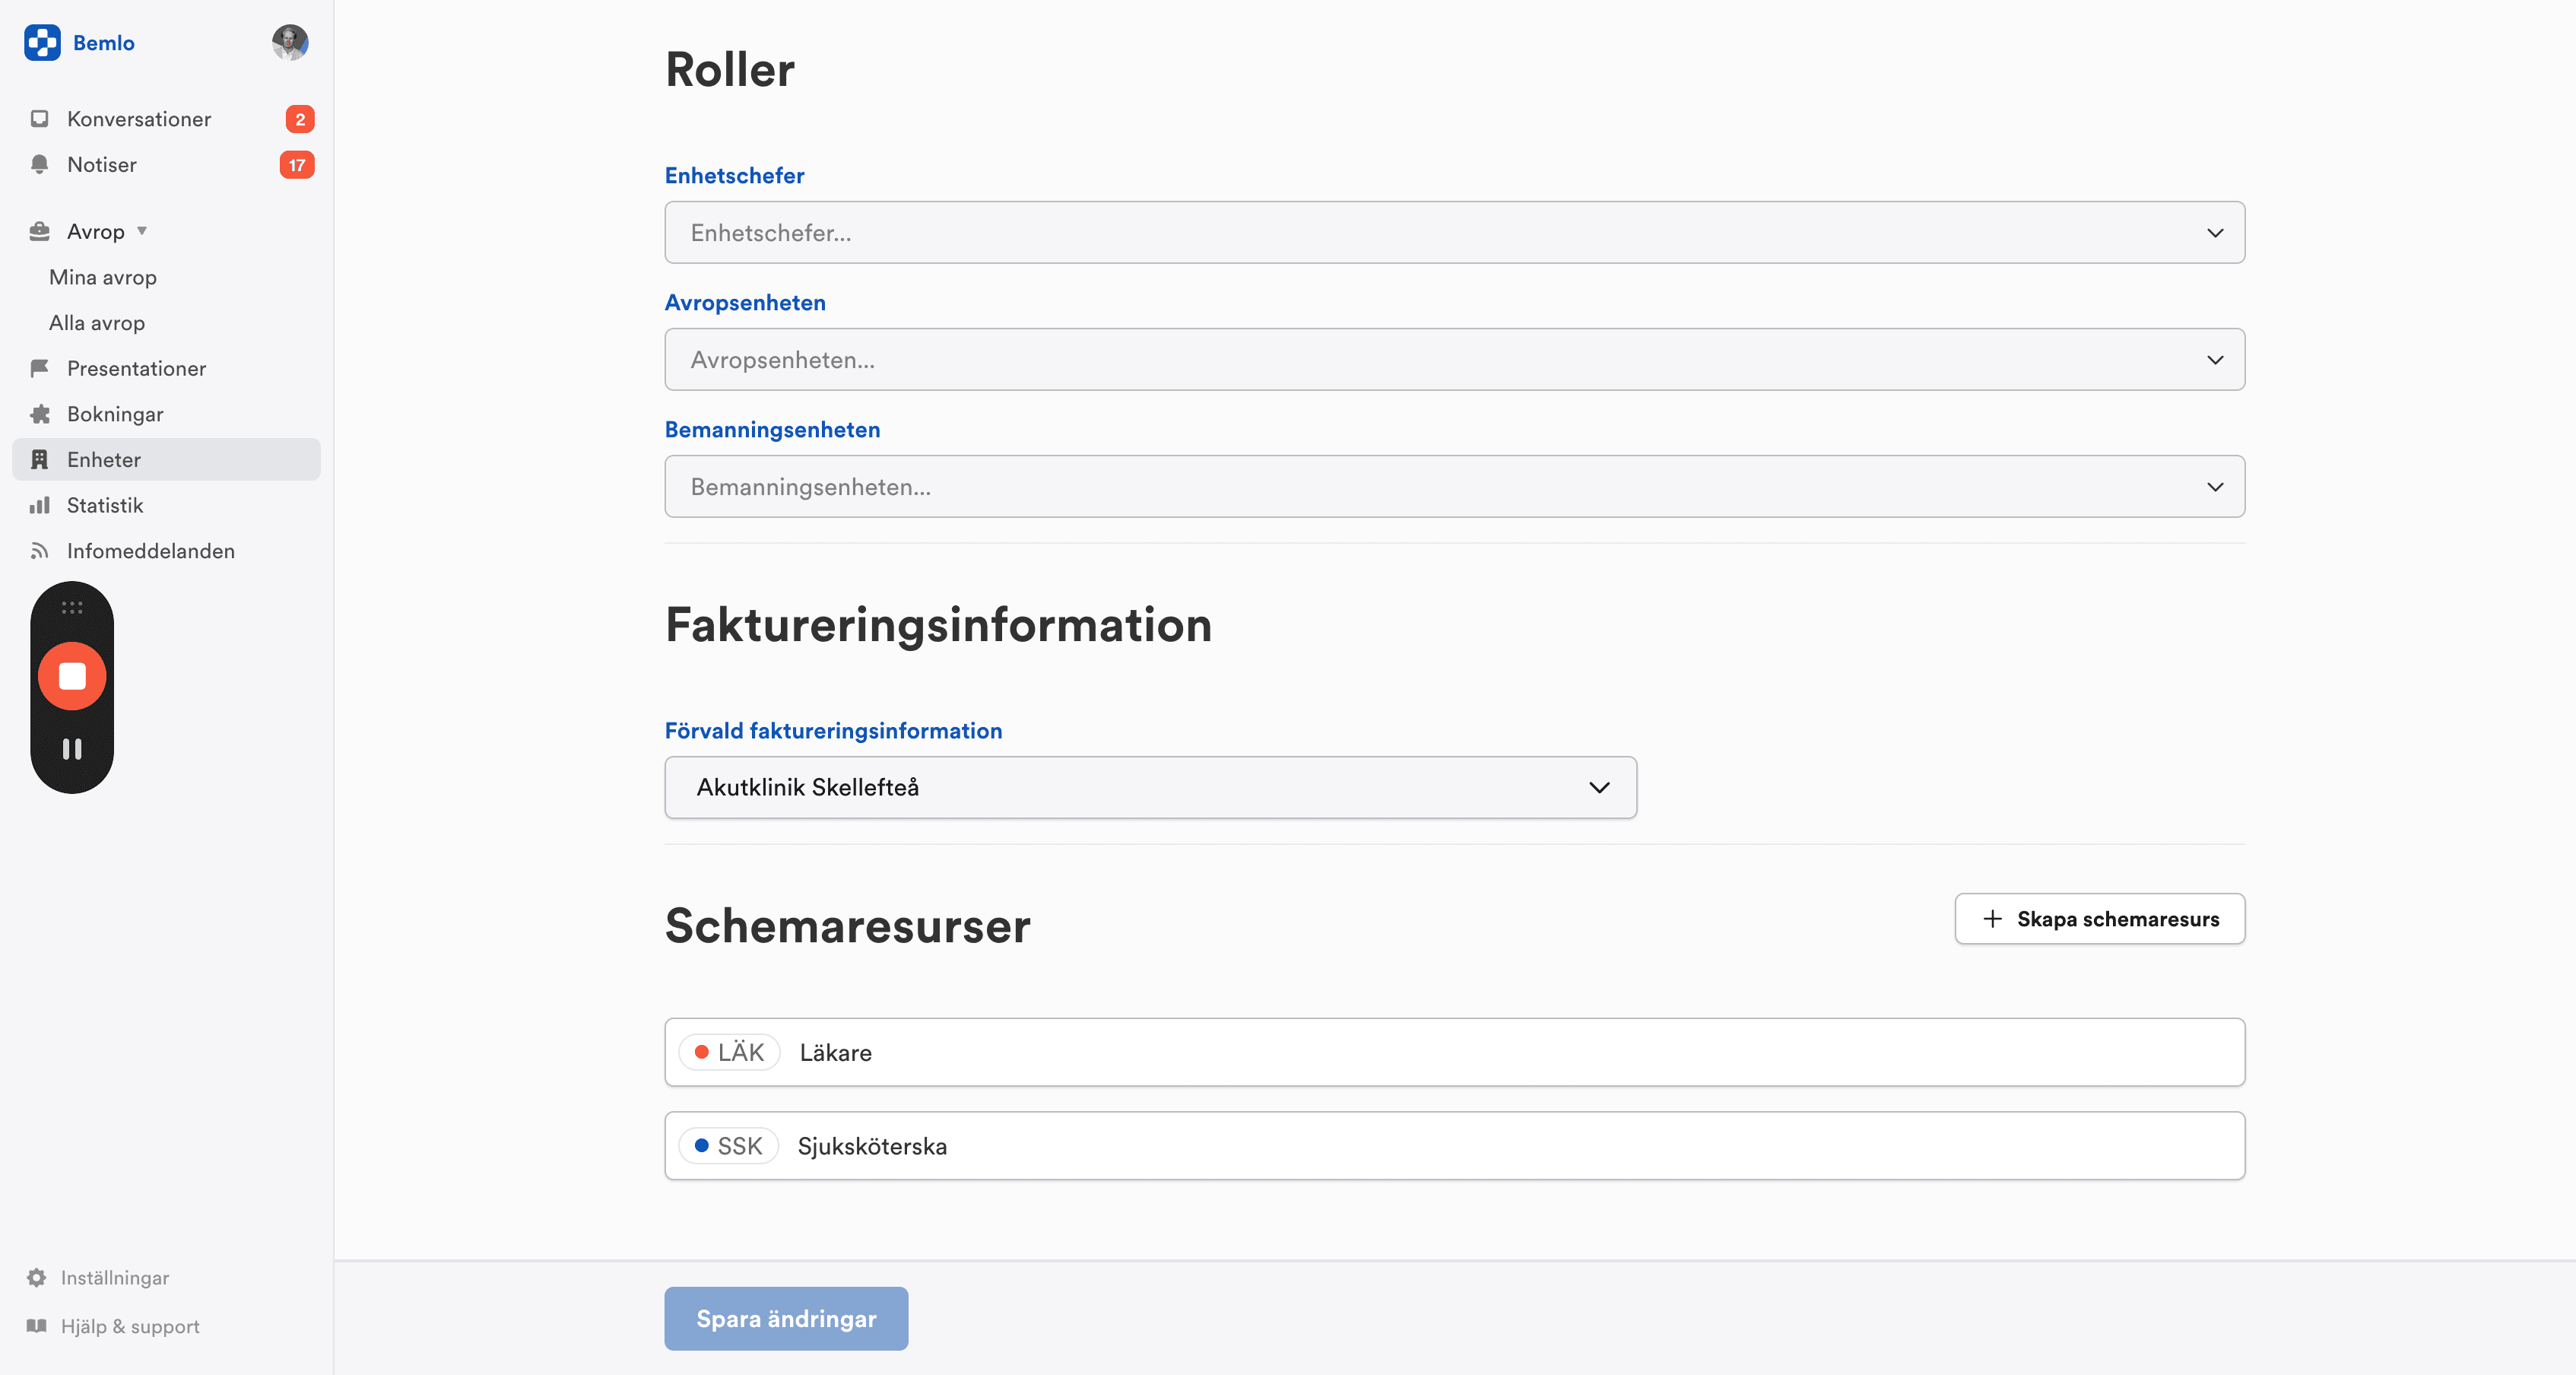Screen dimensions: 2576x1375
Task: Click the Inställningar gear icon
Action: pos(36,1277)
